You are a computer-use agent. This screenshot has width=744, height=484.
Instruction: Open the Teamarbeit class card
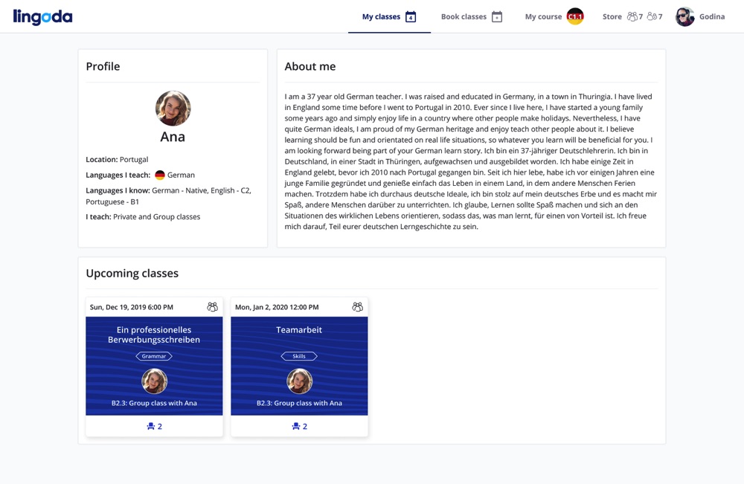tap(299, 366)
